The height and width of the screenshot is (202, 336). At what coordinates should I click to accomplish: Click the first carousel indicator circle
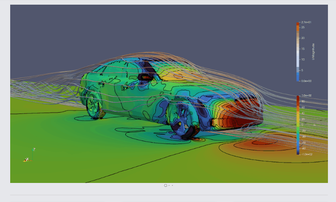[x=166, y=185]
